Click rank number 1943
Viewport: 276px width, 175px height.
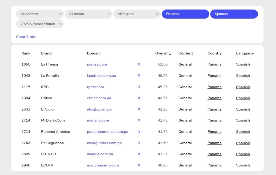pyautogui.click(x=26, y=76)
